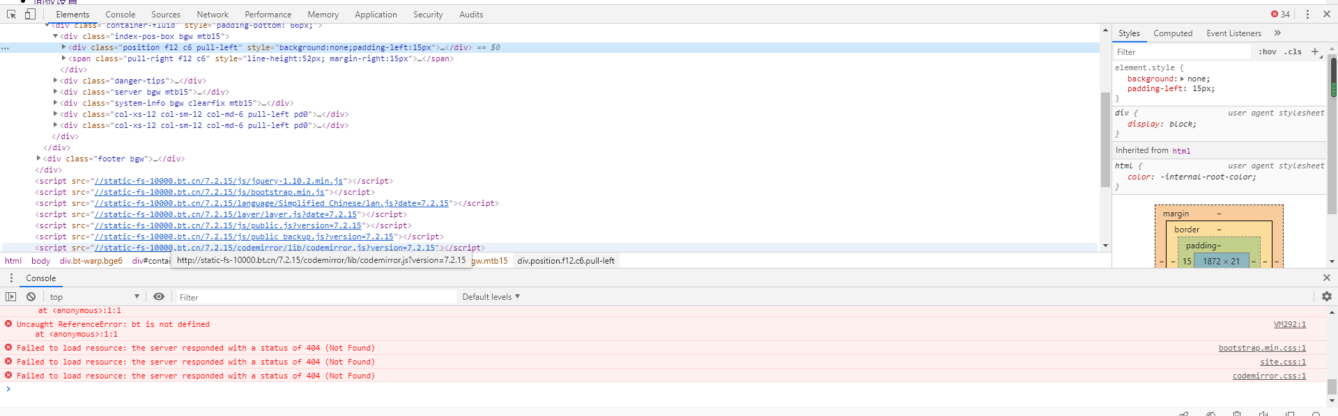Follow the lan.js language script link
This screenshot has width=1338, height=416.
pyautogui.click(x=272, y=203)
